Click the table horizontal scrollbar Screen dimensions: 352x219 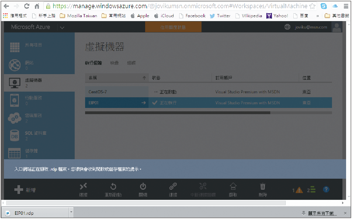point(178,113)
